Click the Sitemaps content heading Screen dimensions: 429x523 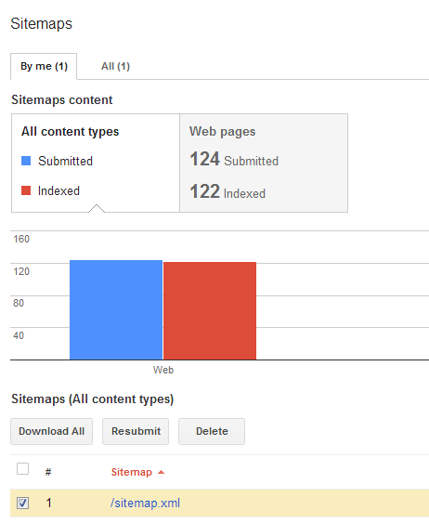tap(62, 100)
